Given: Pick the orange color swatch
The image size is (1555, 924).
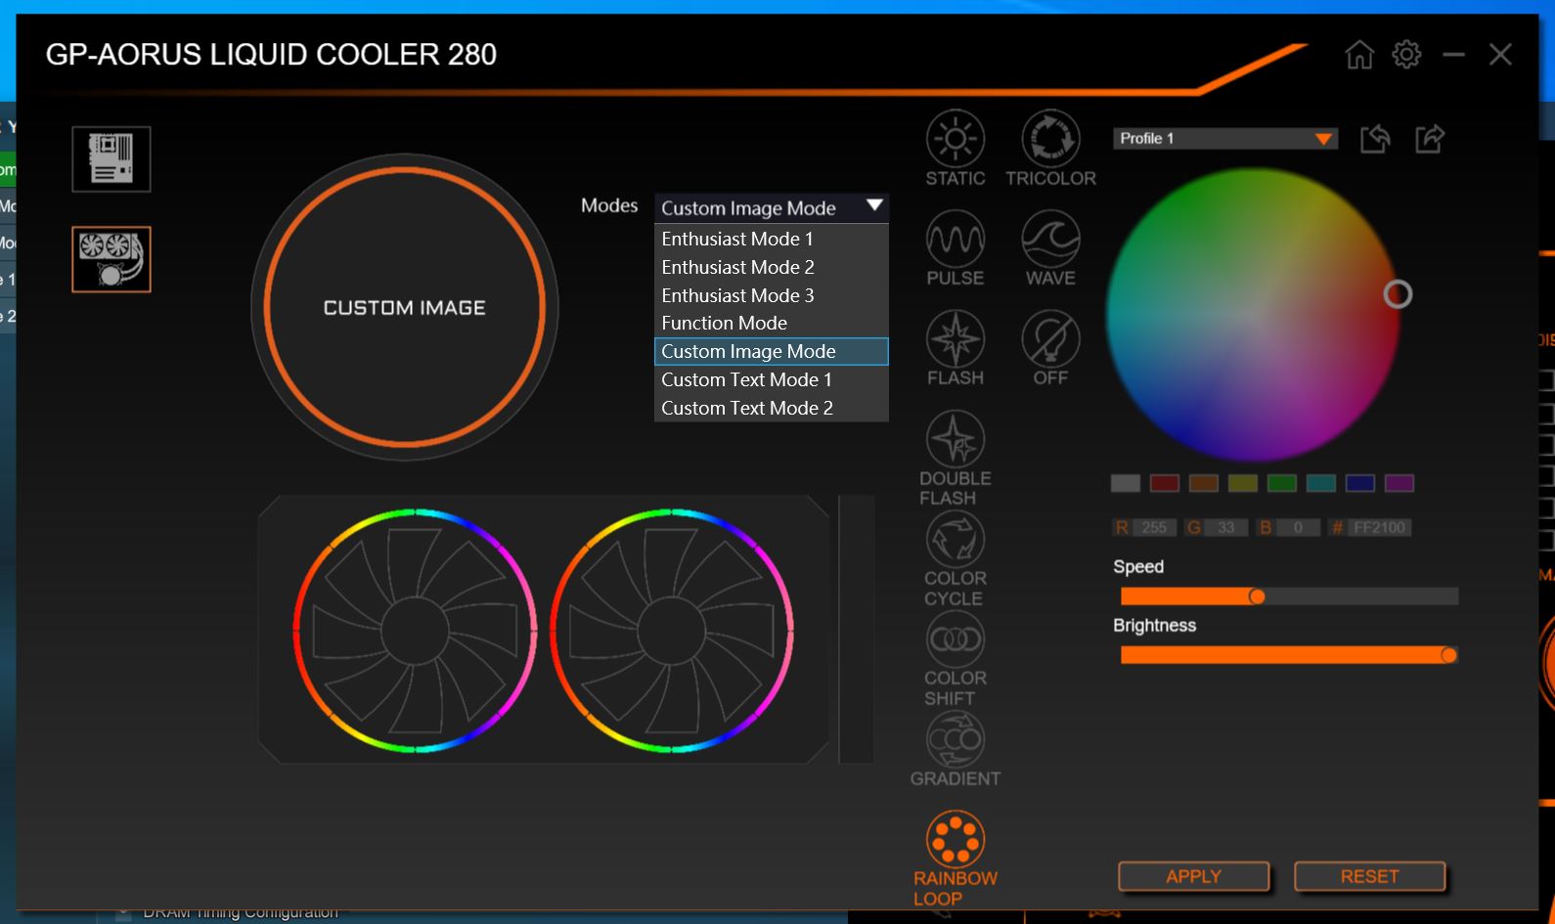Looking at the screenshot, I should click(1204, 483).
